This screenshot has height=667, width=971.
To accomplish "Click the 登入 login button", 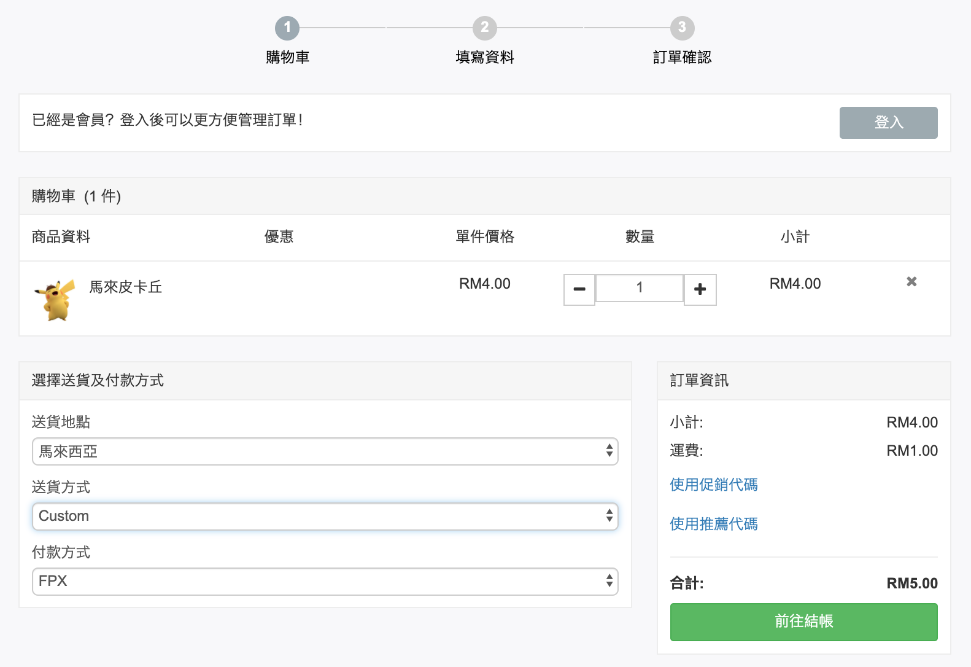I will tap(888, 123).
